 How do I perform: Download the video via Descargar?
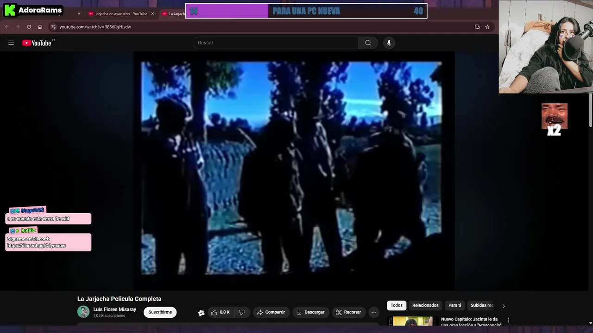pos(310,312)
